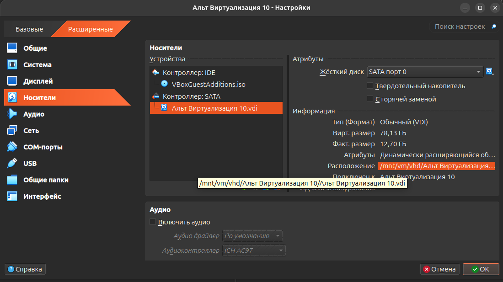Select the Контроллер: SATA tree row

tap(216, 96)
